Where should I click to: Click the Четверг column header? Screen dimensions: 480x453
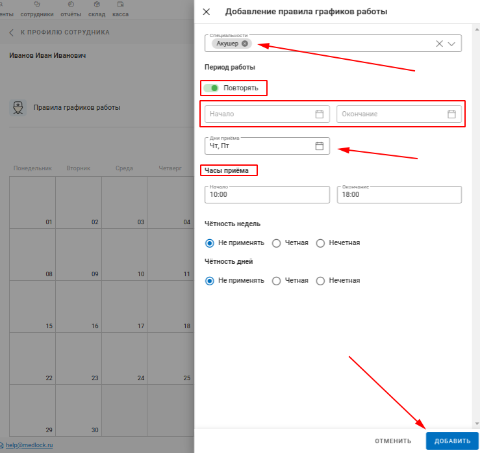[170, 168]
